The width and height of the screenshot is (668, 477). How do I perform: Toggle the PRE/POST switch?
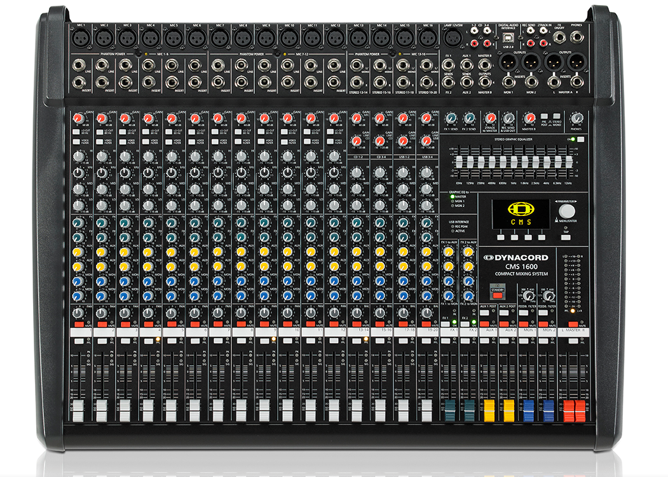(x=544, y=116)
